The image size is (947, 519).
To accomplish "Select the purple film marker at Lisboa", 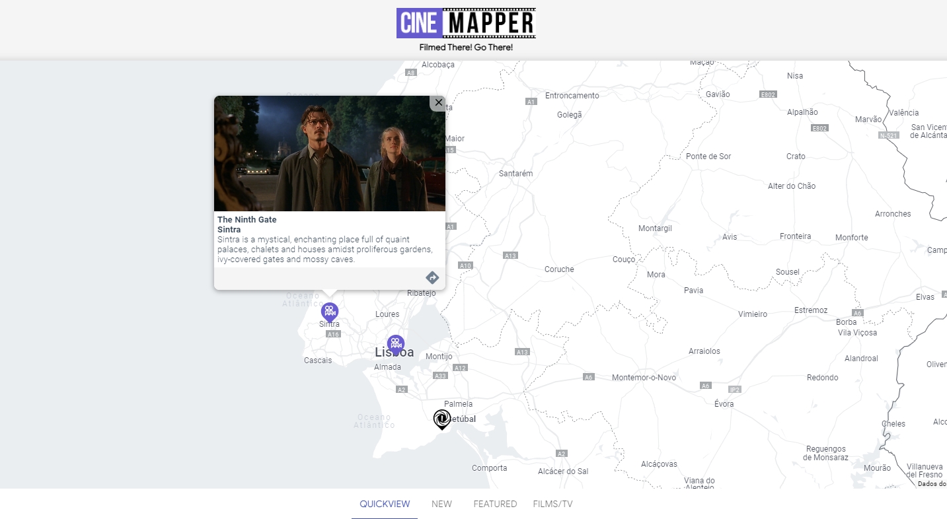I will tap(396, 344).
